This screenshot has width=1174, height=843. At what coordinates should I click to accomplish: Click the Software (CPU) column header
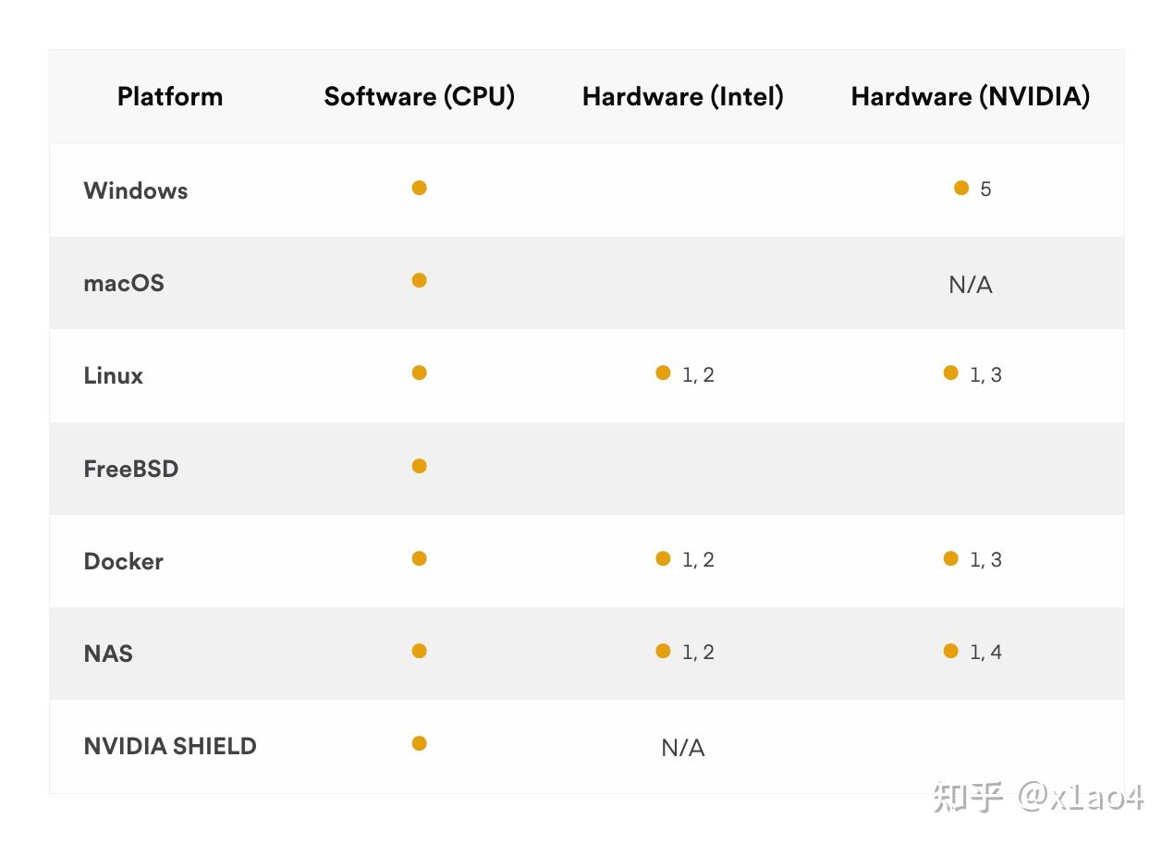pyautogui.click(x=420, y=96)
